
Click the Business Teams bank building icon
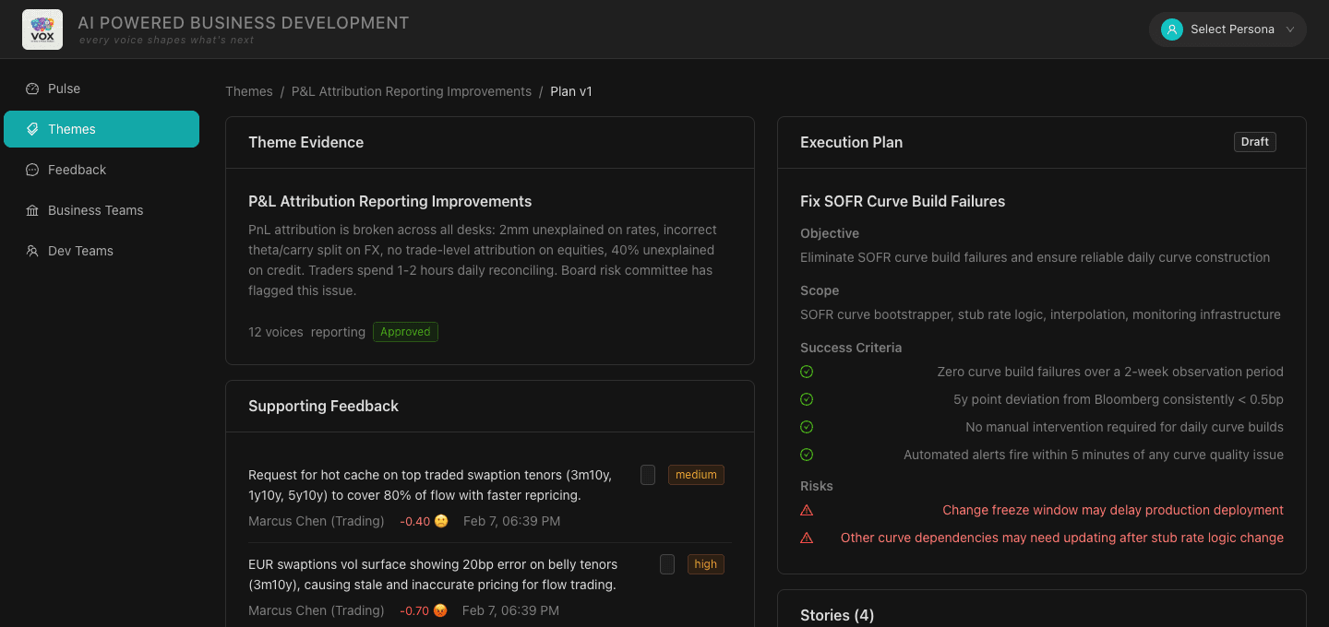(30, 210)
